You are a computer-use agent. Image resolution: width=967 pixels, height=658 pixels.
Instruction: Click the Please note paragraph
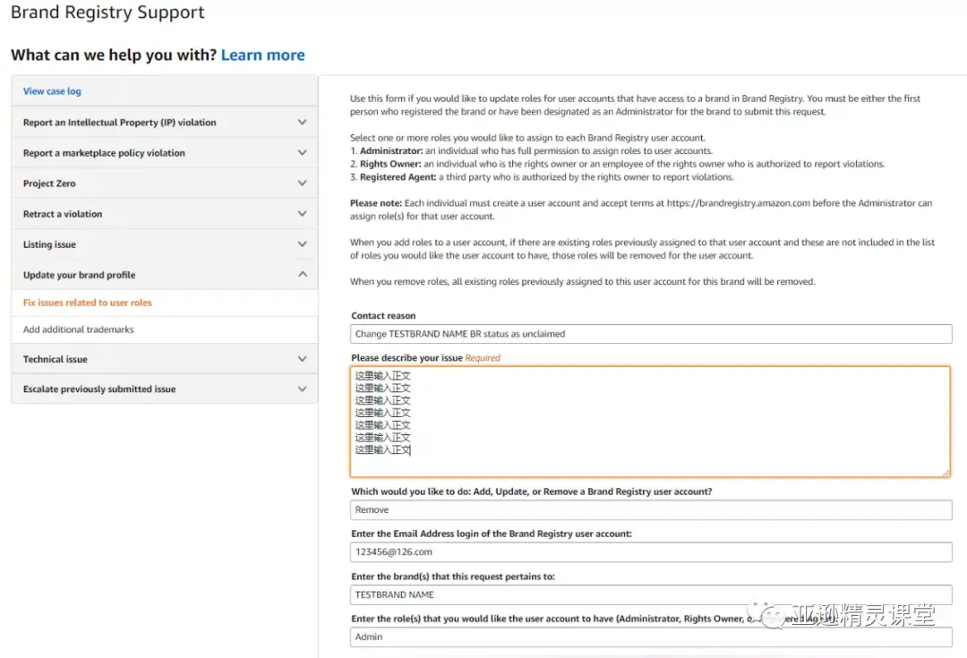click(641, 209)
